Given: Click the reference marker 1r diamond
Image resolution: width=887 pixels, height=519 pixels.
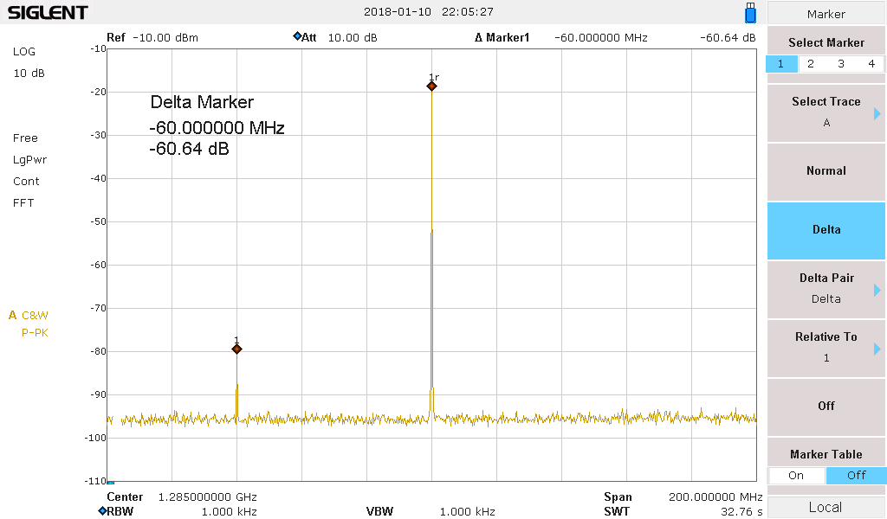Looking at the screenshot, I should pos(431,86).
